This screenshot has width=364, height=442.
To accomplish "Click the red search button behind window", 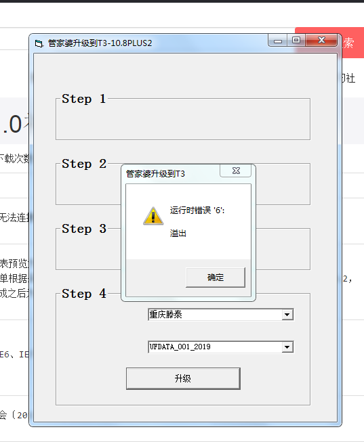I will point(350,43).
